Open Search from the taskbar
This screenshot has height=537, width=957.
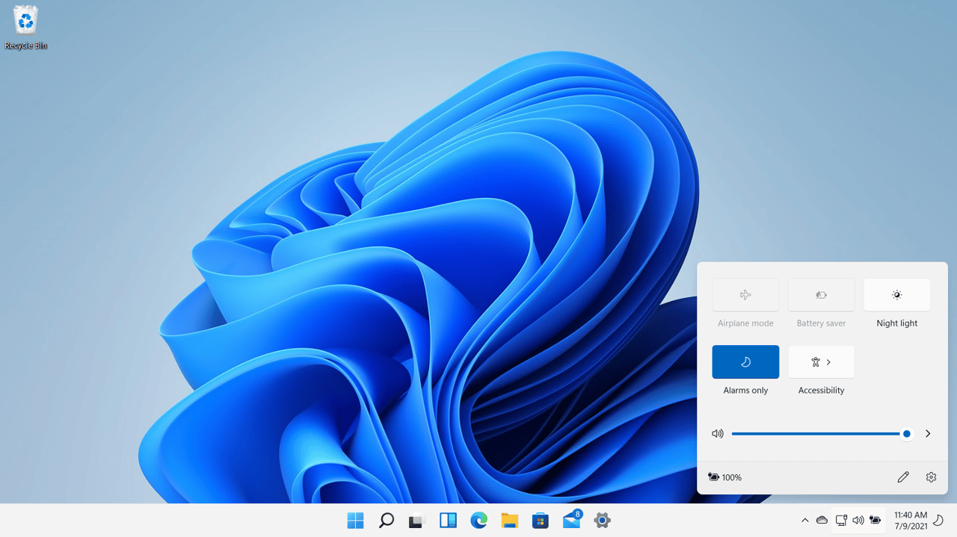coord(386,520)
